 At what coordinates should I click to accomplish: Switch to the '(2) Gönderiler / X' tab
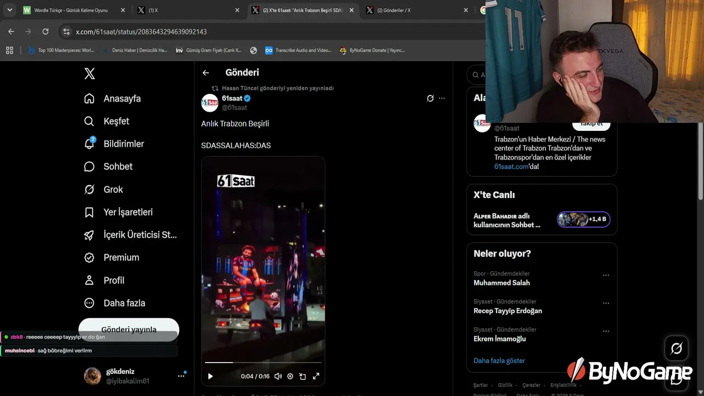pos(417,10)
